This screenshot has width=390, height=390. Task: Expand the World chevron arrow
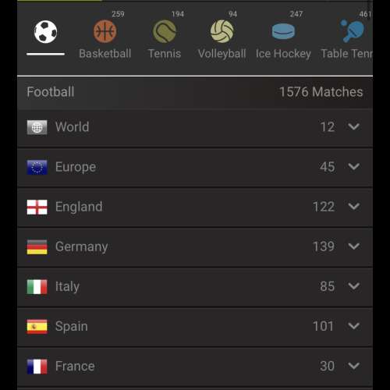click(354, 126)
